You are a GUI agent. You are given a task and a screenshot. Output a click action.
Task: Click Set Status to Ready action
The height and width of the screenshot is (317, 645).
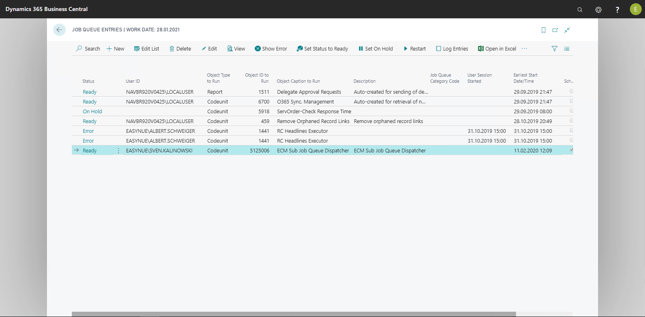tap(322, 48)
